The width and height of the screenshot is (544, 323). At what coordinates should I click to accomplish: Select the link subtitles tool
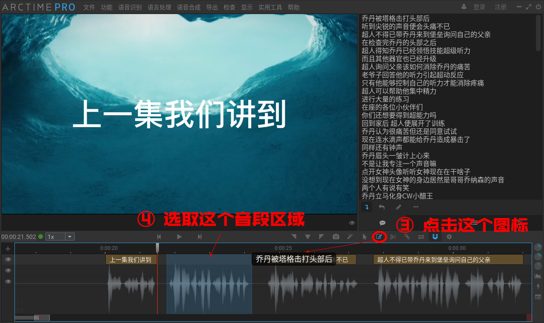point(407,237)
